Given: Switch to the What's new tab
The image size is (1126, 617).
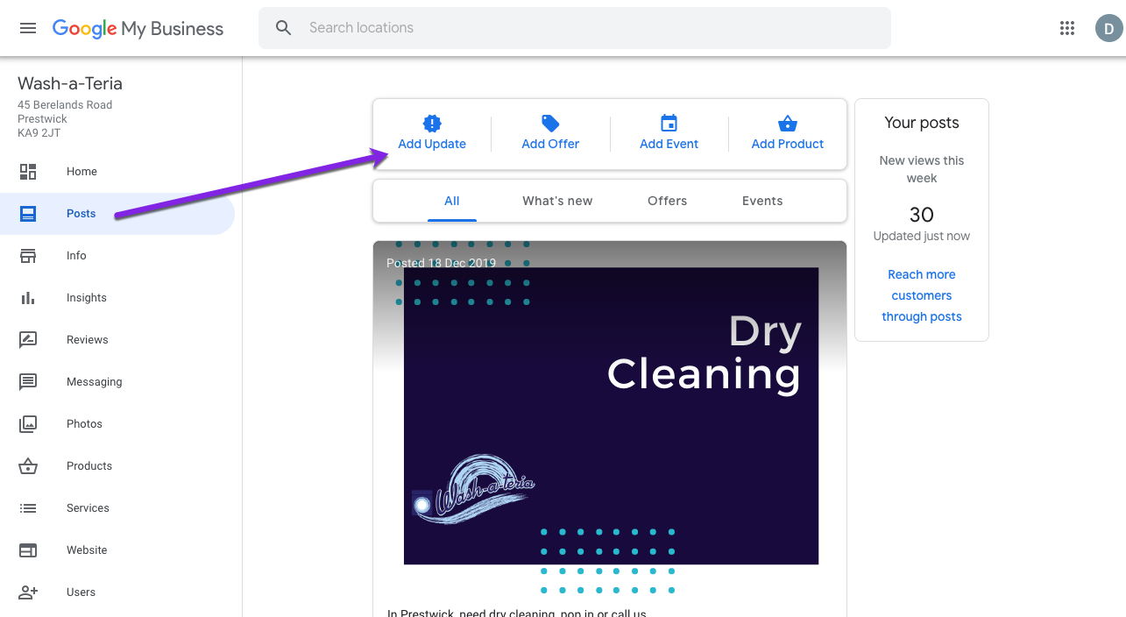Looking at the screenshot, I should point(557,202).
